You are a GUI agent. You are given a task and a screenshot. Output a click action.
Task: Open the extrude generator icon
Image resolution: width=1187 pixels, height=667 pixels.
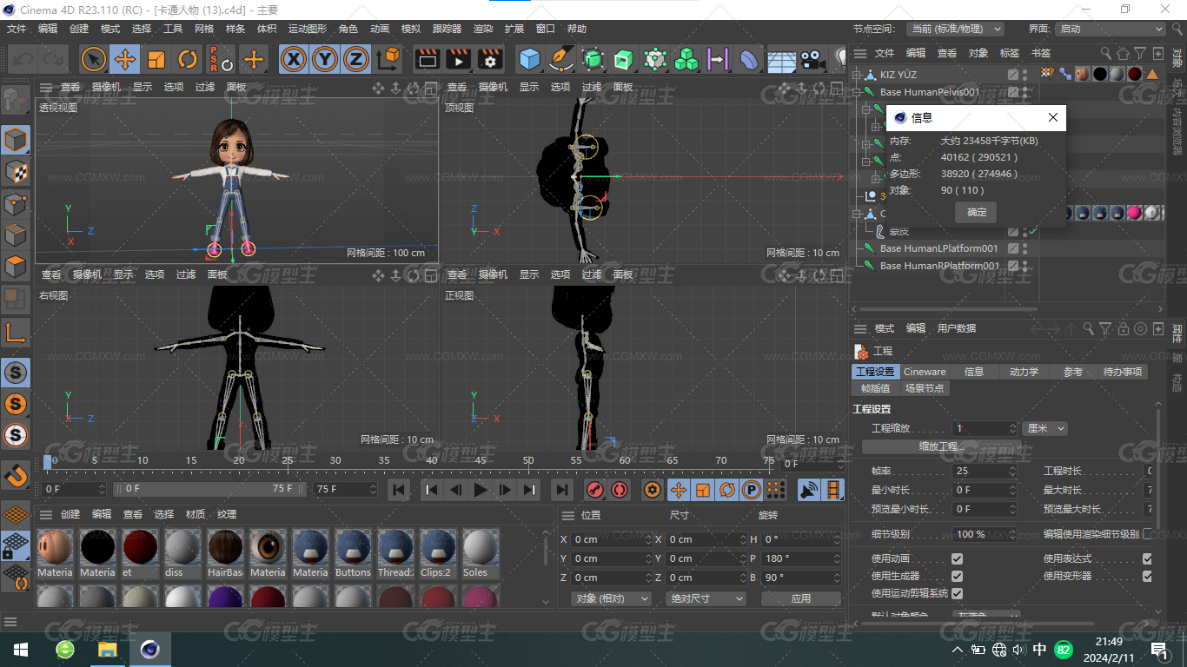[x=624, y=59]
